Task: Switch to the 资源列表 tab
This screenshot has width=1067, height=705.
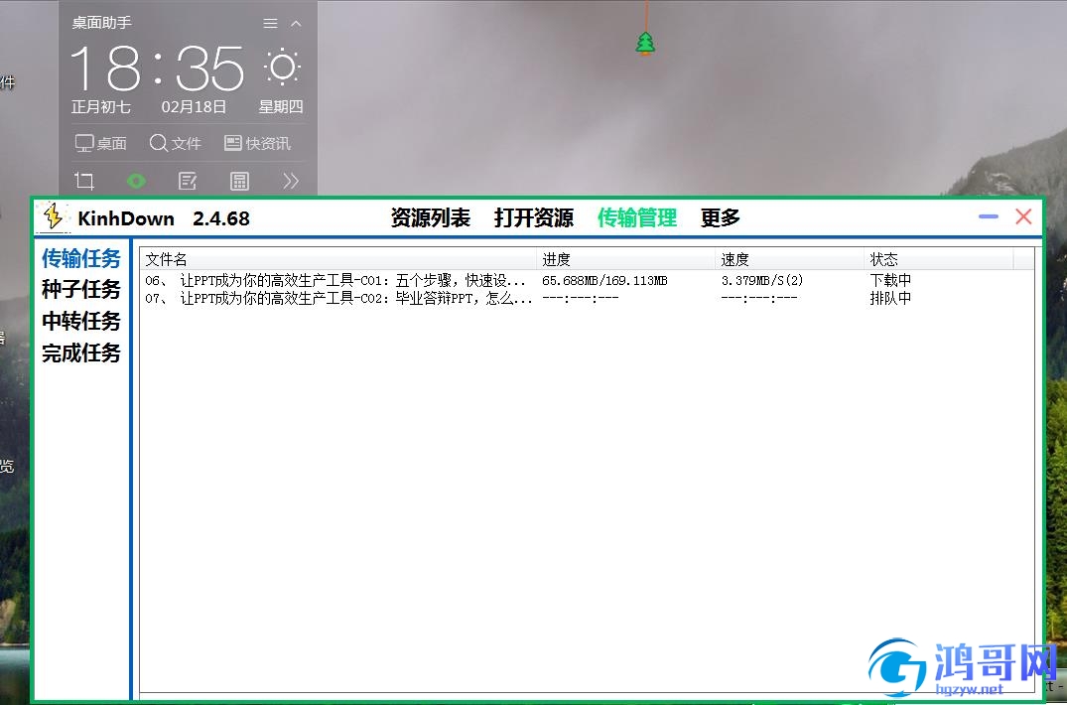Action: tap(431, 217)
